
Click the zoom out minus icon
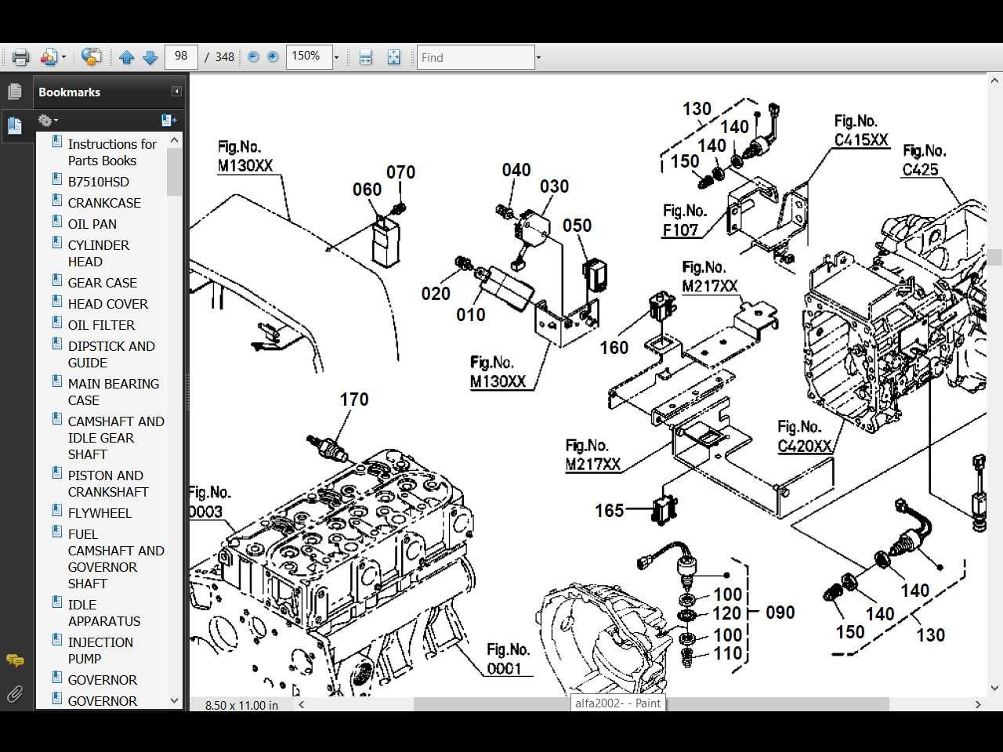point(252,56)
